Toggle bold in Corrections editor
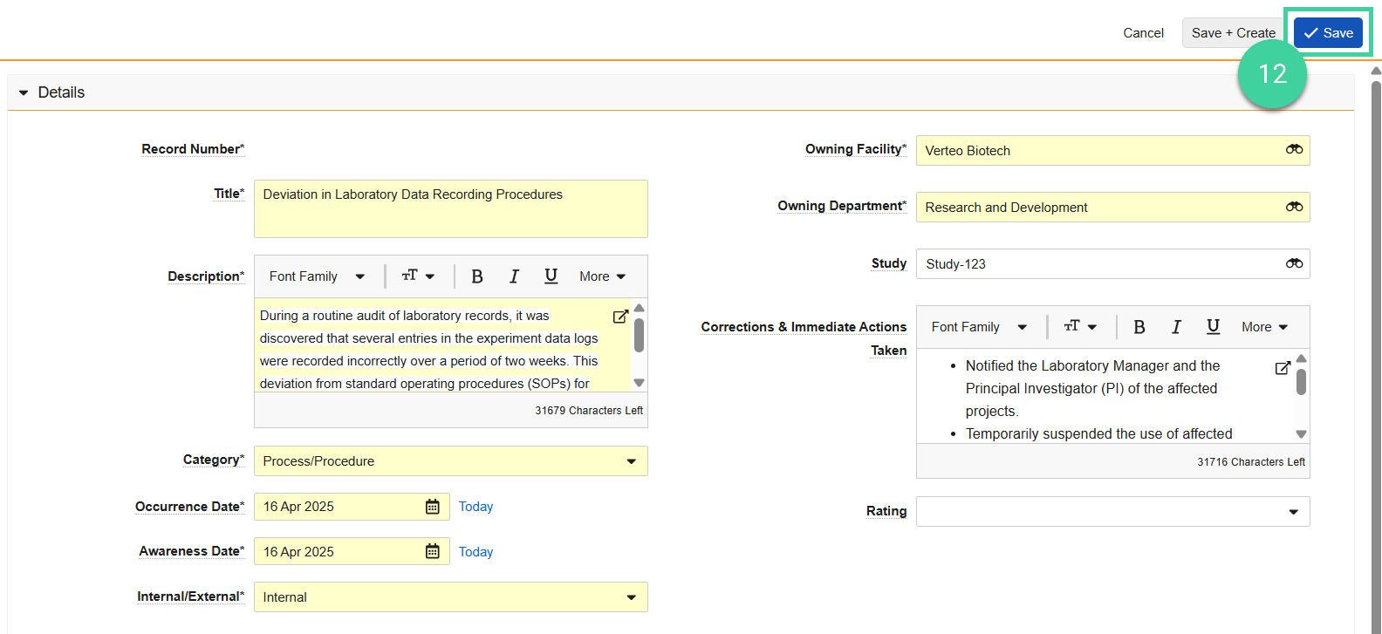 pos(1139,327)
